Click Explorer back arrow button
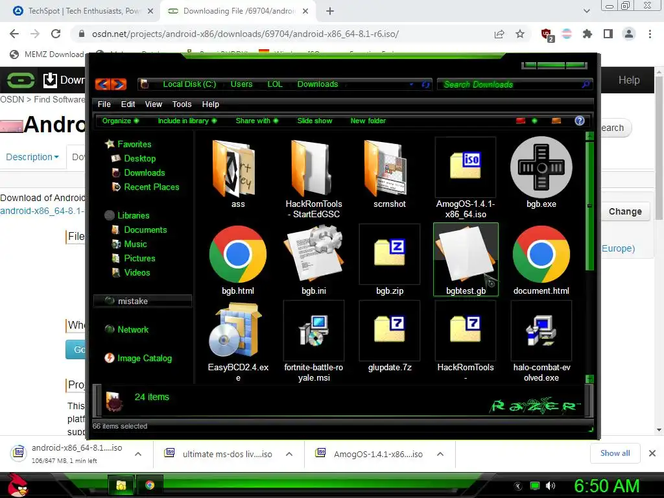Viewport: 664px width, 498px height. pos(103,84)
